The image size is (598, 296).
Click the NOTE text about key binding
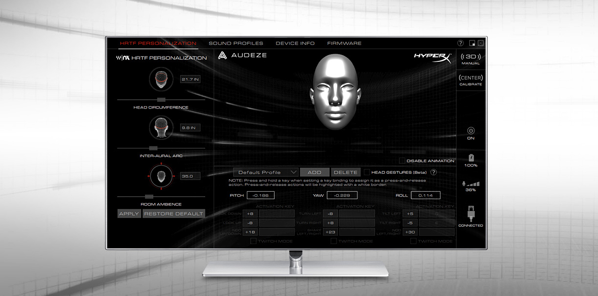327,183
